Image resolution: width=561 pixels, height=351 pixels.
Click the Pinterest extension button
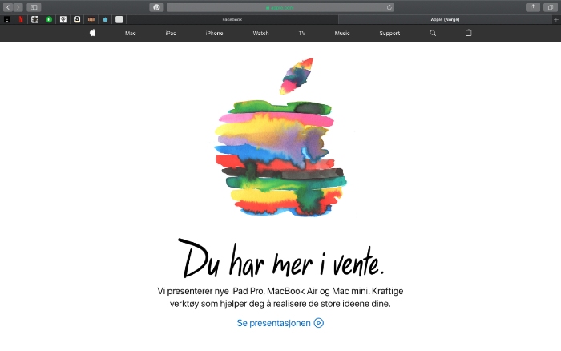[156, 7]
